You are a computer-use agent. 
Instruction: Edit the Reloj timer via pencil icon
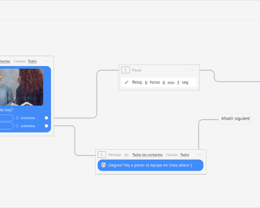click(126, 82)
